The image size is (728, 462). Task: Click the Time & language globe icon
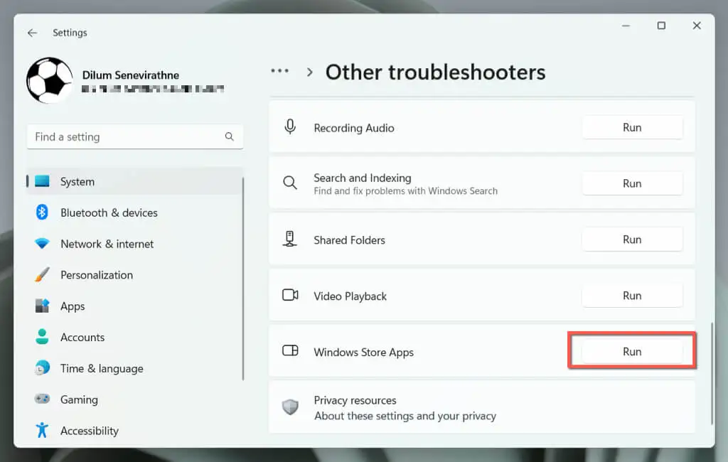pyautogui.click(x=42, y=368)
